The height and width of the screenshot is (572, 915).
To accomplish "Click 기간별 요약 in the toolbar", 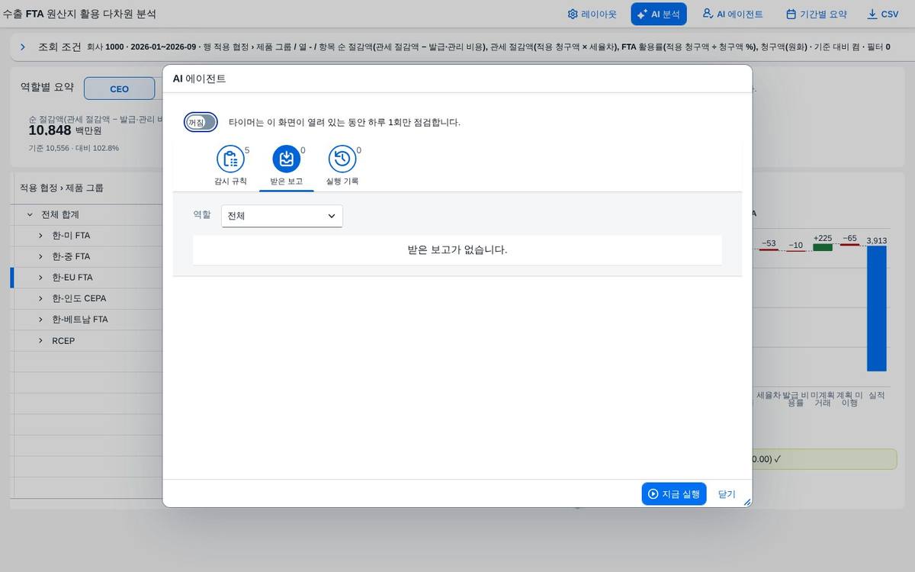I will 817,14.
